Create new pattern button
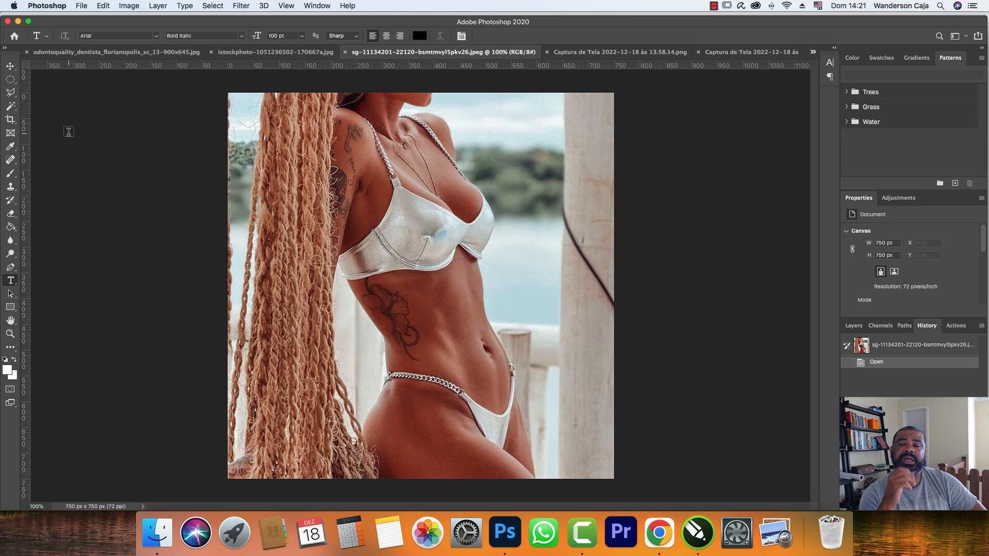The width and height of the screenshot is (989, 556). point(955,183)
